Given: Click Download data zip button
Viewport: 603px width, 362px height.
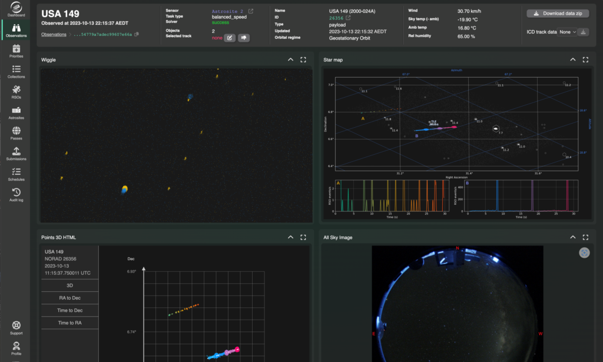Looking at the screenshot, I should click(558, 14).
